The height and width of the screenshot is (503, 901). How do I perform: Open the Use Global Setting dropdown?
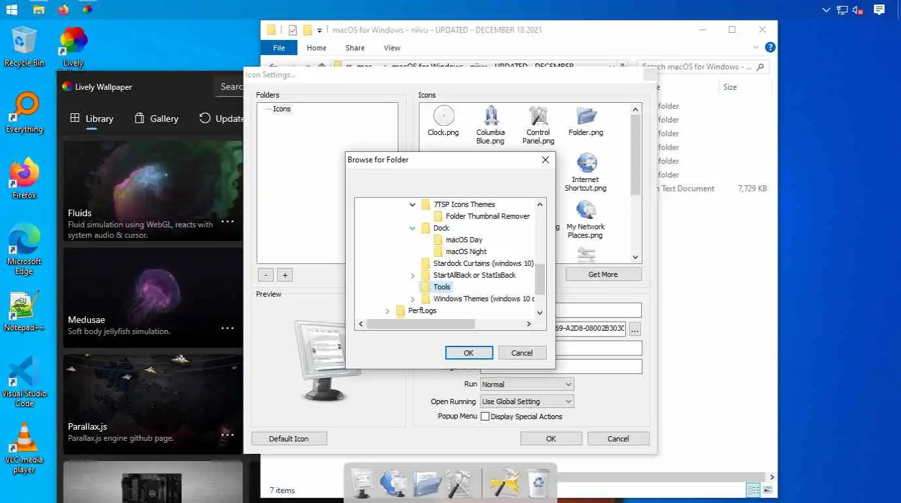pos(527,401)
